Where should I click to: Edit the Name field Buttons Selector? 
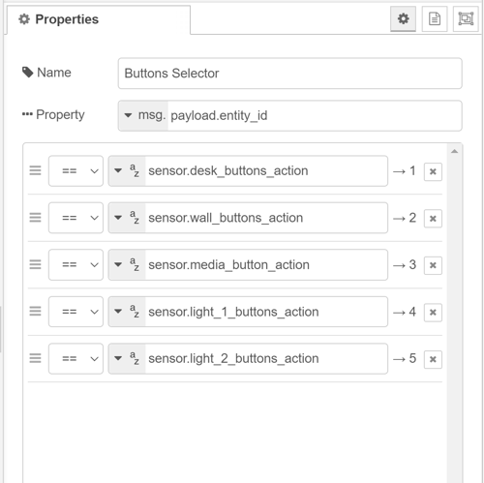[290, 74]
